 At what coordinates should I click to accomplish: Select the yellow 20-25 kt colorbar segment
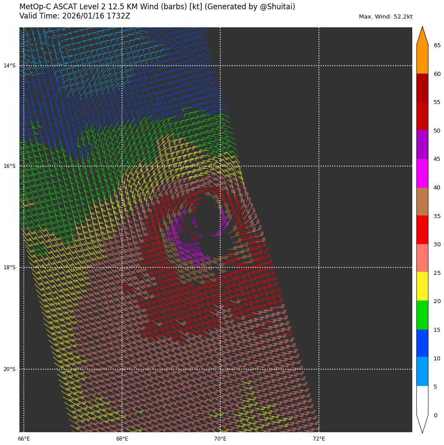pyautogui.click(x=422, y=286)
